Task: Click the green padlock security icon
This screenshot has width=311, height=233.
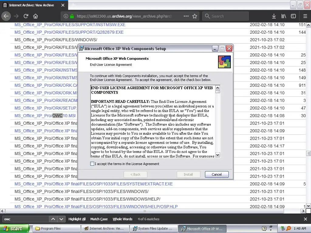Action: point(72,16)
